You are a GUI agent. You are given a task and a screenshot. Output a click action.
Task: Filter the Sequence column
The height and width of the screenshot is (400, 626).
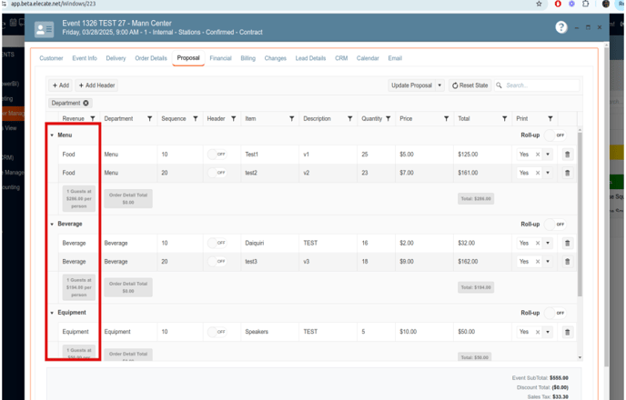[x=196, y=119]
